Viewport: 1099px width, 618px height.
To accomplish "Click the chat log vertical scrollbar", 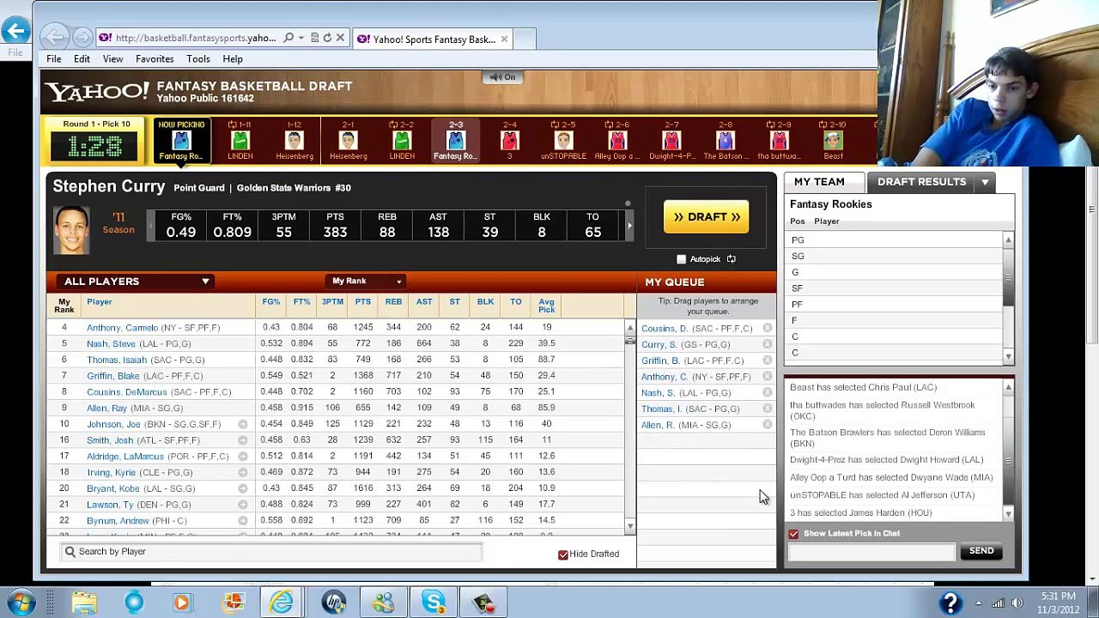I will (x=1008, y=450).
